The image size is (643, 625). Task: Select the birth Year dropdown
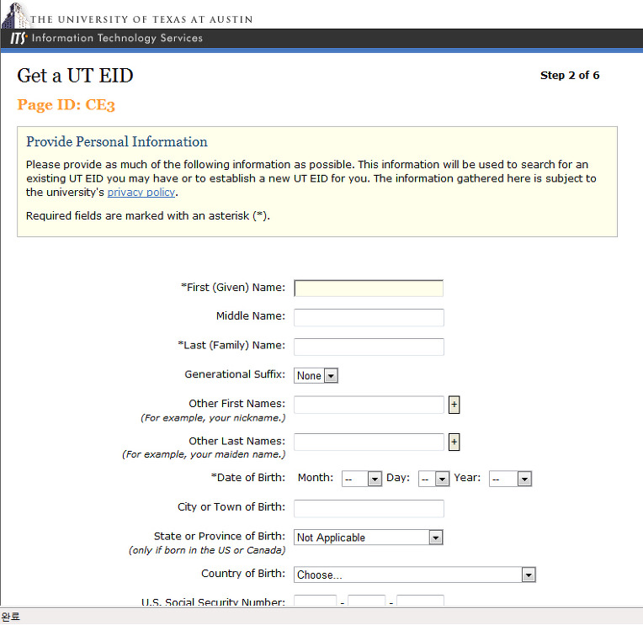pyautogui.click(x=510, y=479)
